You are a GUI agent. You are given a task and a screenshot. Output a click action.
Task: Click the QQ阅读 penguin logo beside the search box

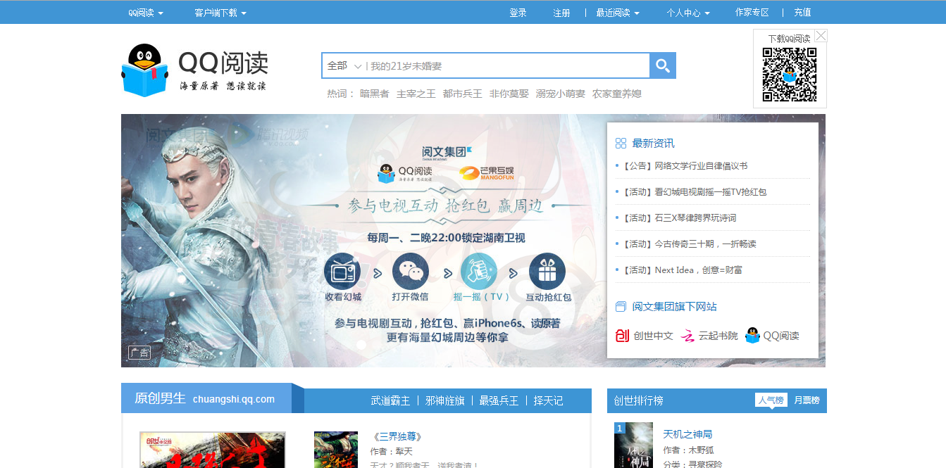194,70
